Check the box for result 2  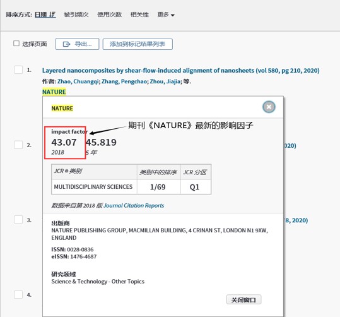pos(18,145)
